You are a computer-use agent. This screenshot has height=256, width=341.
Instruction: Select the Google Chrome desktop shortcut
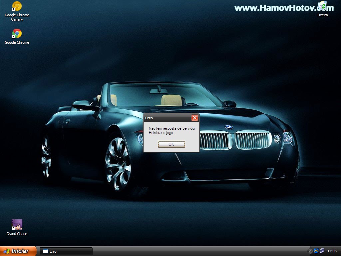(17, 36)
